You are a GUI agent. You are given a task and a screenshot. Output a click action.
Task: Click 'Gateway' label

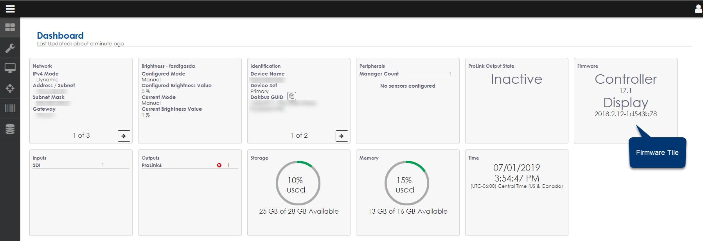tap(44, 109)
